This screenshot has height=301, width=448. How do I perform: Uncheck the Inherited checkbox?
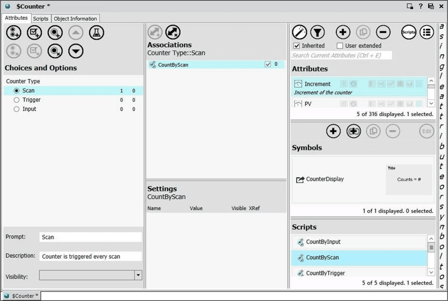(x=297, y=45)
